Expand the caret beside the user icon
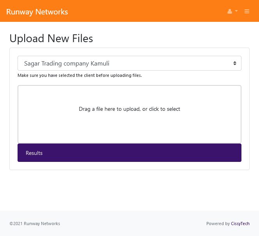 tap(236, 11)
